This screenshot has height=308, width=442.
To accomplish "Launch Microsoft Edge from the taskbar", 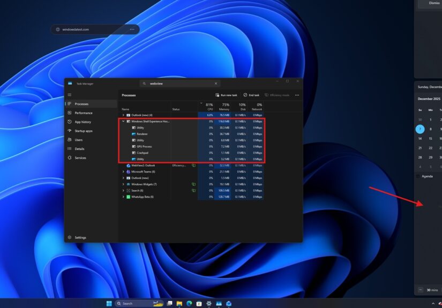I will pyautogui.click(x=189, y=304).
